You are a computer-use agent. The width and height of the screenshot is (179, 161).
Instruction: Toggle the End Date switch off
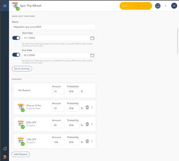pos(16,55)
